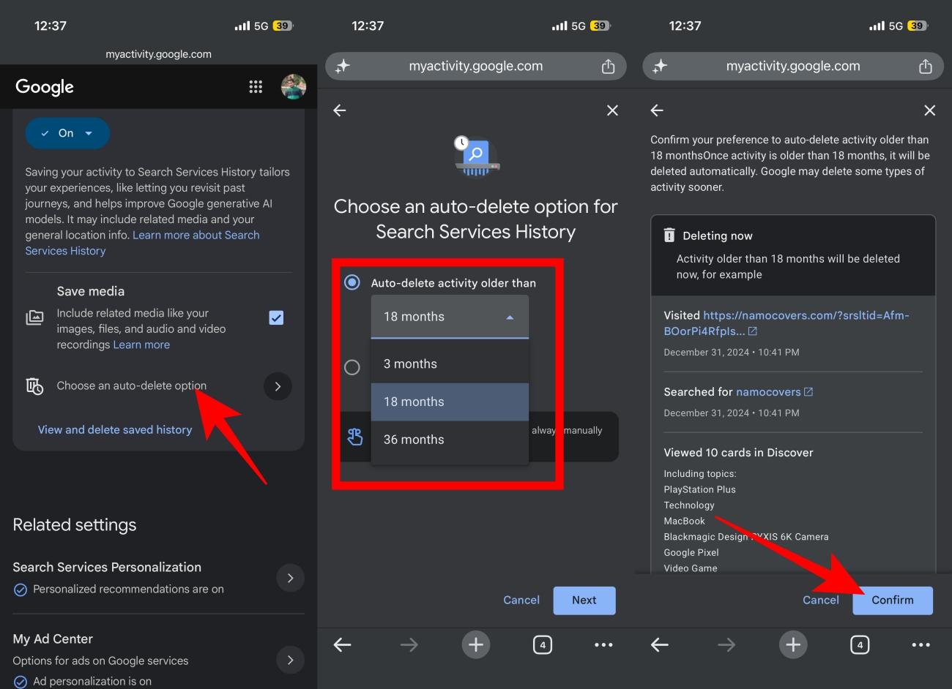This screenshot has height=689, width=952.
Task: Open the visited namocovers.com link
Action: click(786, 323)
